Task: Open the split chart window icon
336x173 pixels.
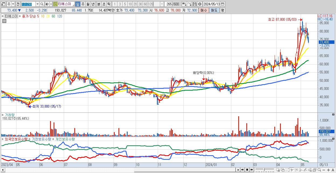Action: coord(278,170)
